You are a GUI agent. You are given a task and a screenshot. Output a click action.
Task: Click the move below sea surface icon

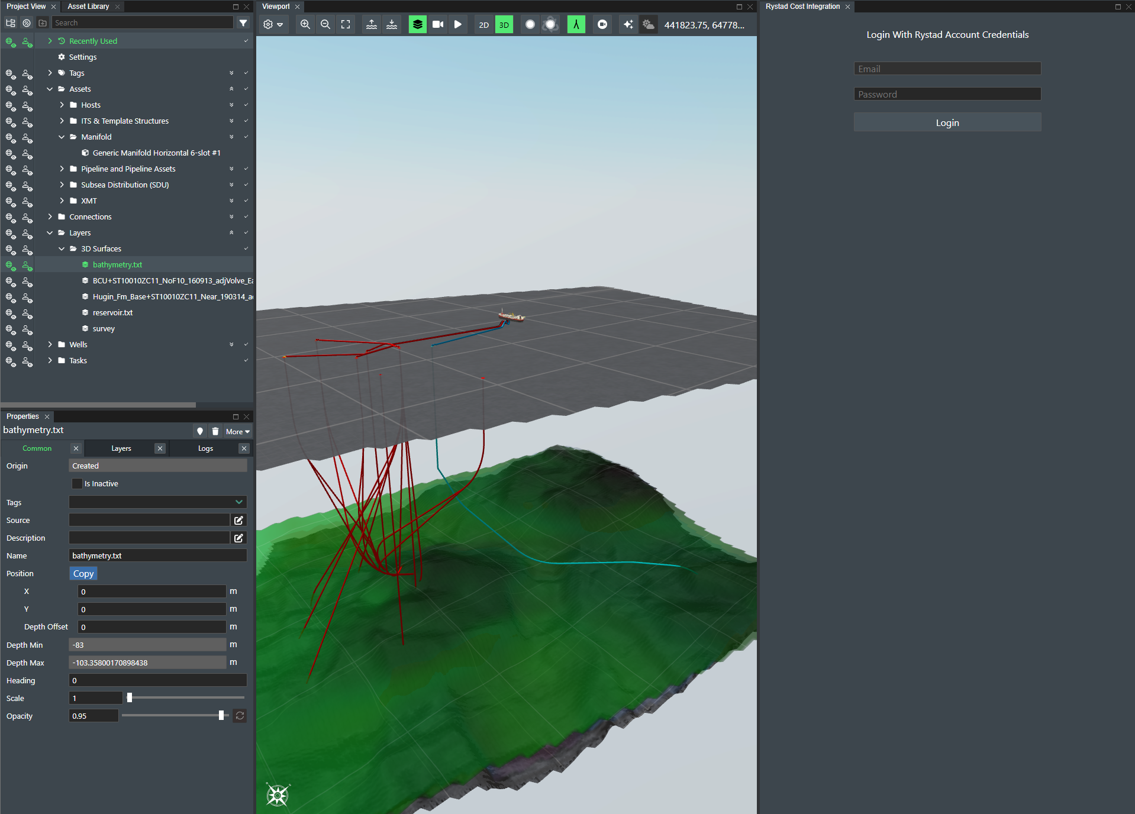pyautogui.click(x=392, y=25)
